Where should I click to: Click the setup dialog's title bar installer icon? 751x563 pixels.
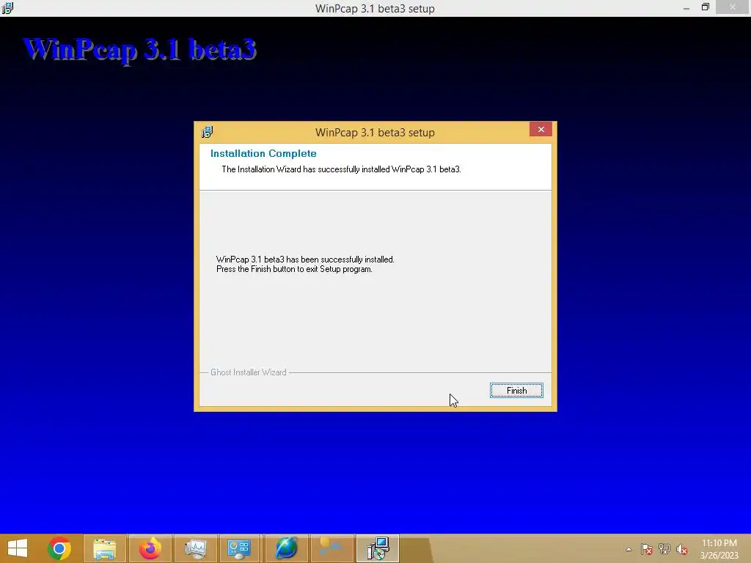pos(207,132)
